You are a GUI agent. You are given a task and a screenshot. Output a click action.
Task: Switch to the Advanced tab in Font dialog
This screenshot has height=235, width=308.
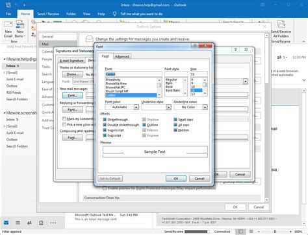(122, 56)
